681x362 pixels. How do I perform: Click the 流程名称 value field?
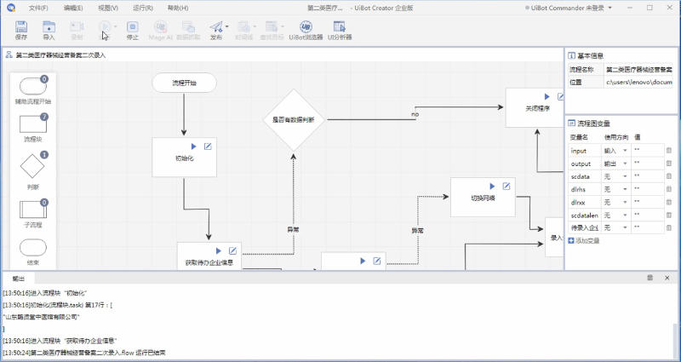(x=638, y=69)
